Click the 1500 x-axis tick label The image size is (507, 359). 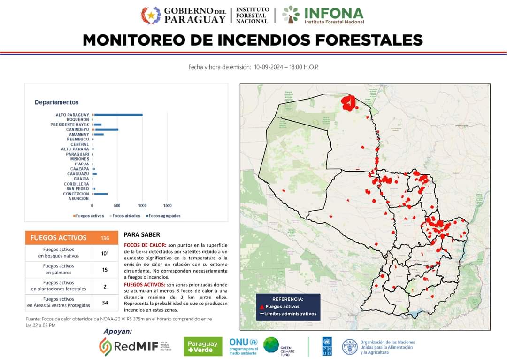(167, 206)
